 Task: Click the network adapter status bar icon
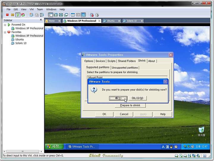(194, 156)
